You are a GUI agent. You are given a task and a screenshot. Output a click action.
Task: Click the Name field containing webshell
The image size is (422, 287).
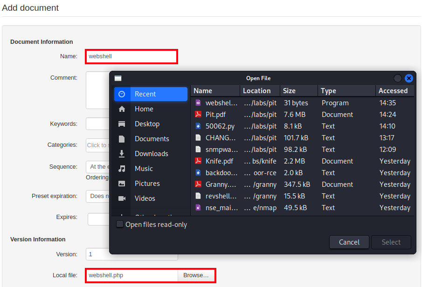click(x=131, y=56)
